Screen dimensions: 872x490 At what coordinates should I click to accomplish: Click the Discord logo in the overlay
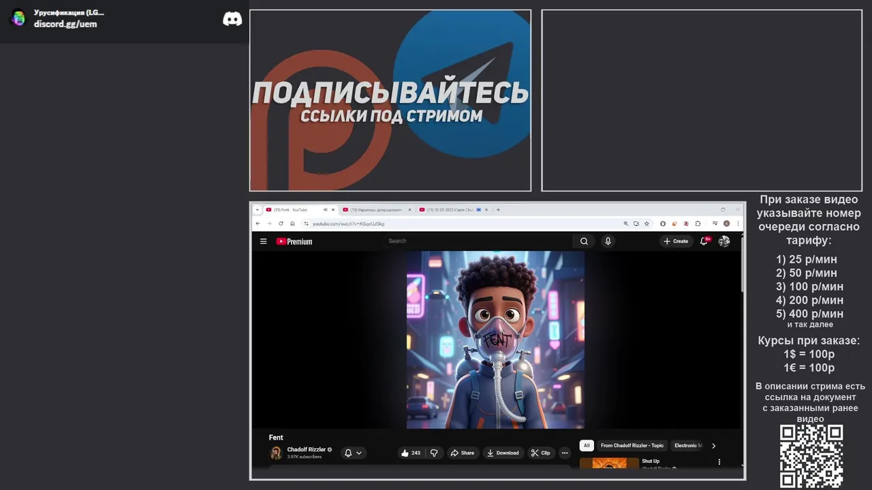coord(232,19)
